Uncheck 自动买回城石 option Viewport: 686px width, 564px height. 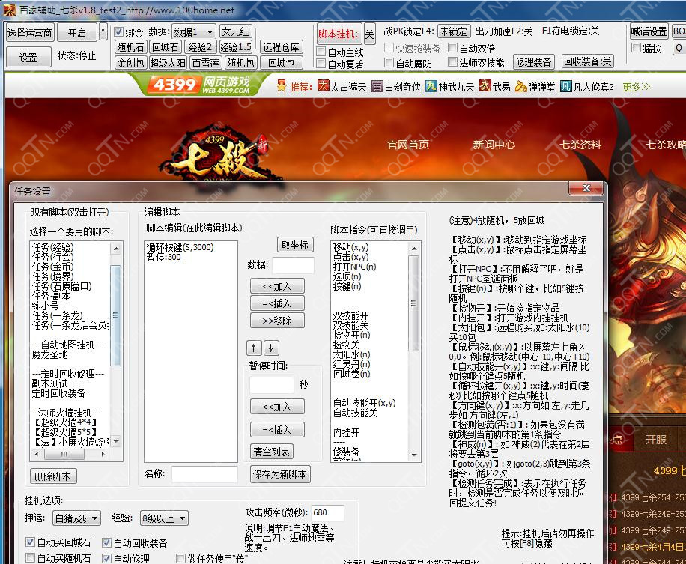(x=30, y=542)
